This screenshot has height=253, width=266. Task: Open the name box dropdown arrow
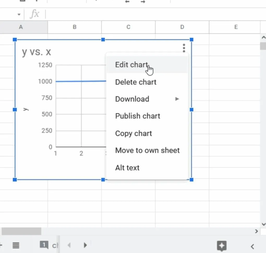click(19, 14)
